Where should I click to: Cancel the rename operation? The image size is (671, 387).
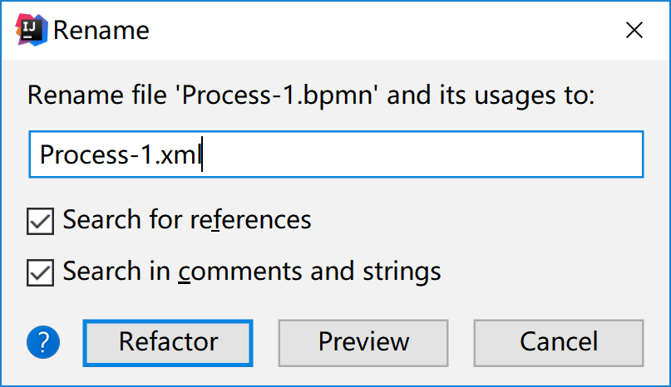coord(558,341)
